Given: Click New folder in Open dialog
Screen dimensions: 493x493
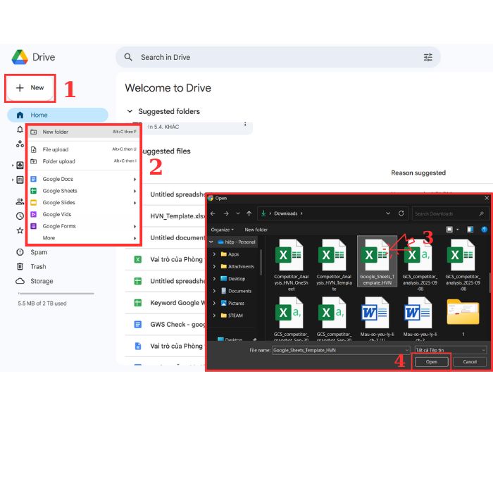Looking at the screenshot, I should point(256,230).
